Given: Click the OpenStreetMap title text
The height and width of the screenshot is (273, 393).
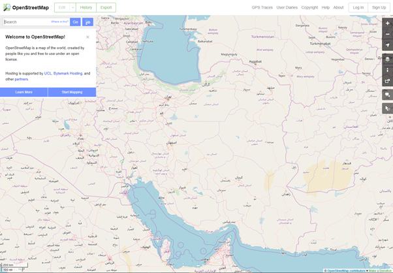Looking at the screenshot, I should click(31, 8).
